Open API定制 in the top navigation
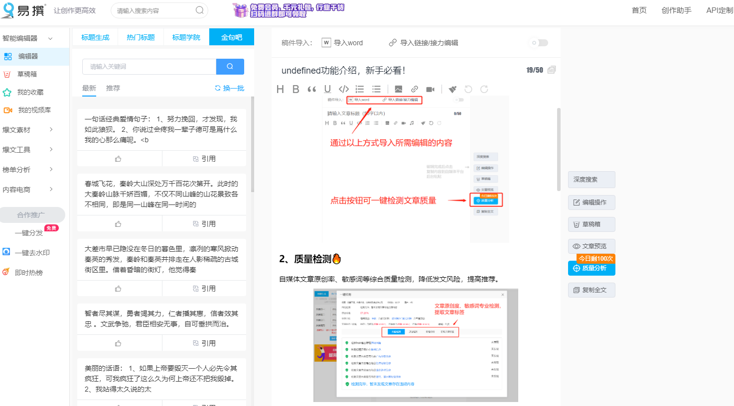Screen dimensions: 734x406 (720, 10)
